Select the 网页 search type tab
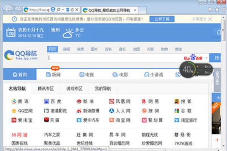The height and width of the screenshot is (151, 227). 53,49
